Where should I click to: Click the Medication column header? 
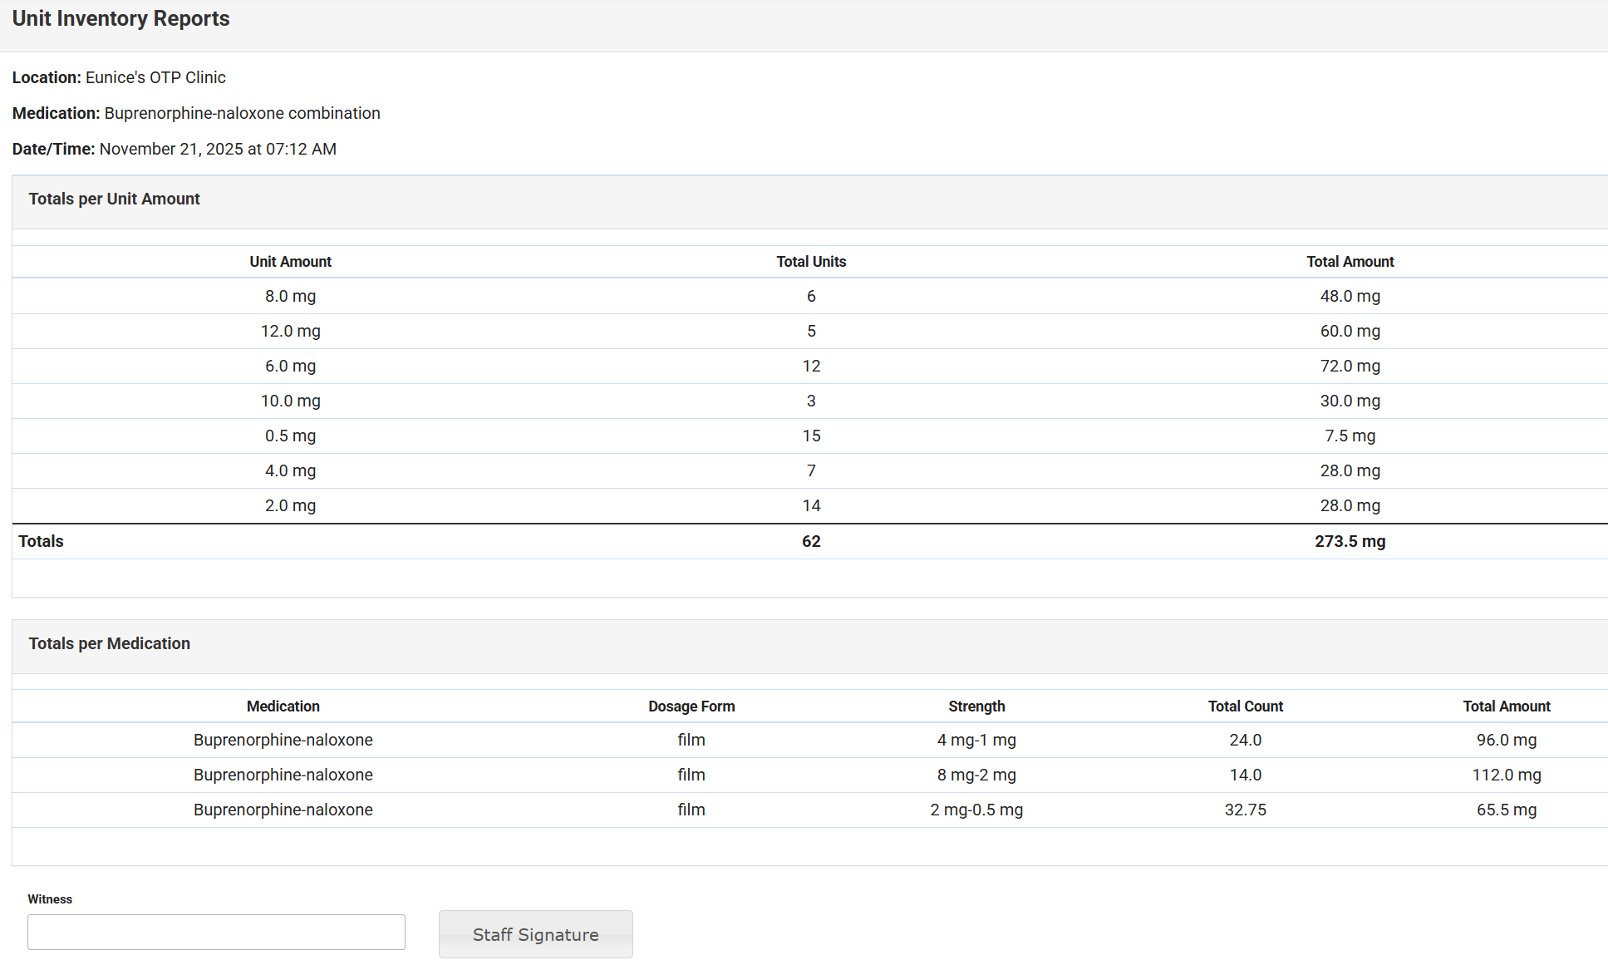coord(283,706)
